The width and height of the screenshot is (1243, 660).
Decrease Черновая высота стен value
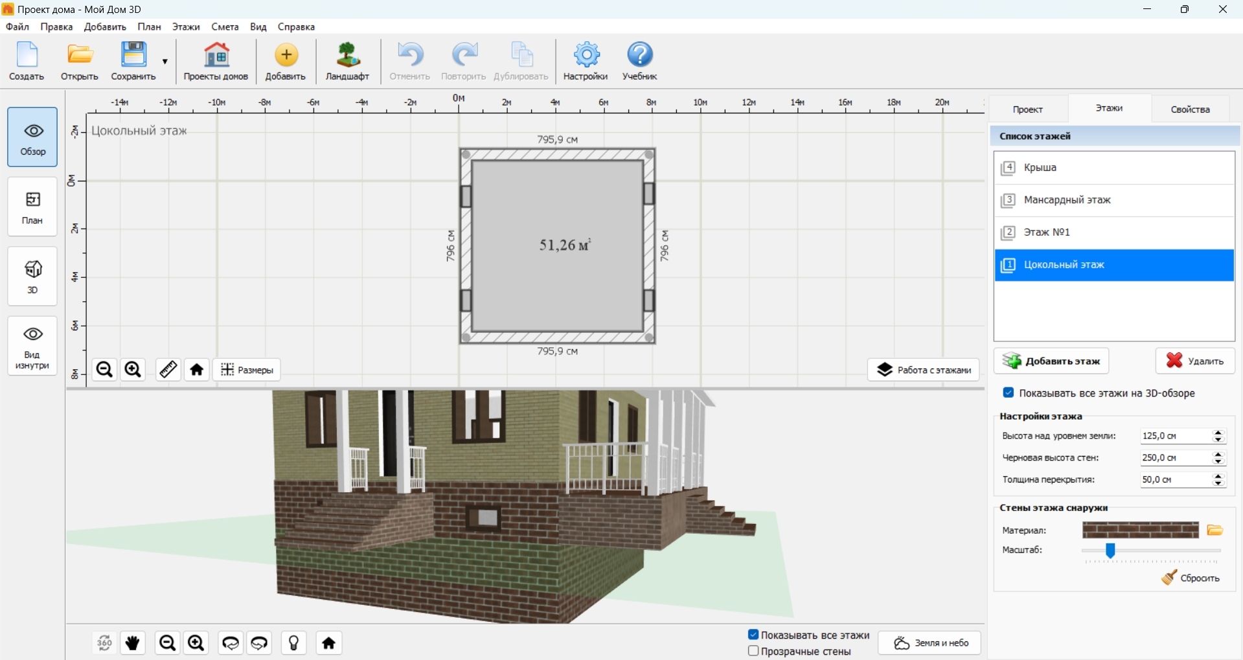click(x=1219, y=462)
